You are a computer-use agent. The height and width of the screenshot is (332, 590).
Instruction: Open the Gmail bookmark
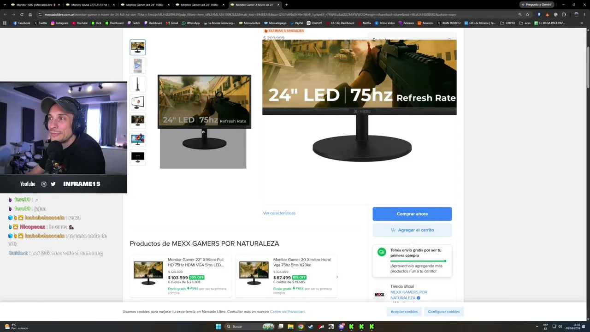tap(172, 23)
